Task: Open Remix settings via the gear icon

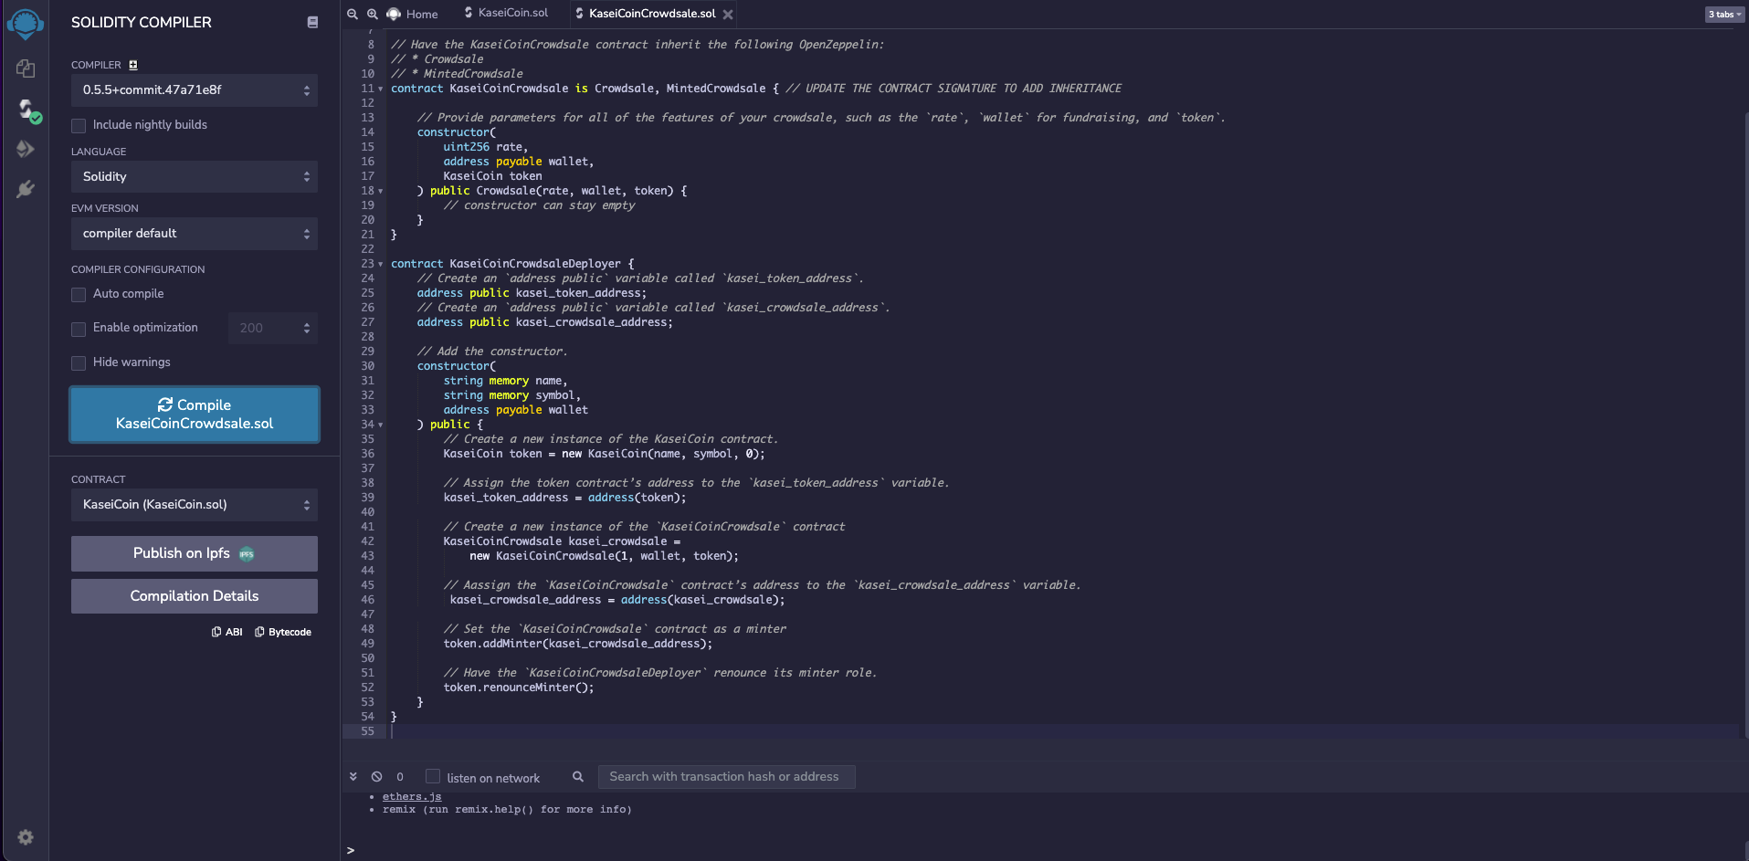Action: (25, 837)
